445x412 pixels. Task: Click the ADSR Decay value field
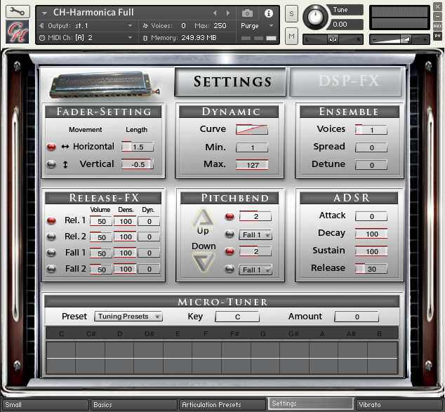371,234
